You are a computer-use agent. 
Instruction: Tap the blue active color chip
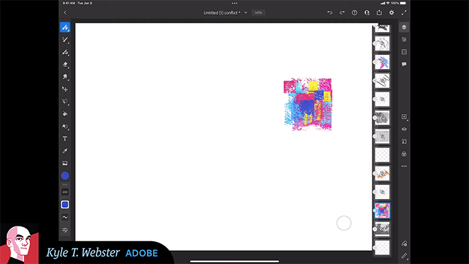(65, 176)
